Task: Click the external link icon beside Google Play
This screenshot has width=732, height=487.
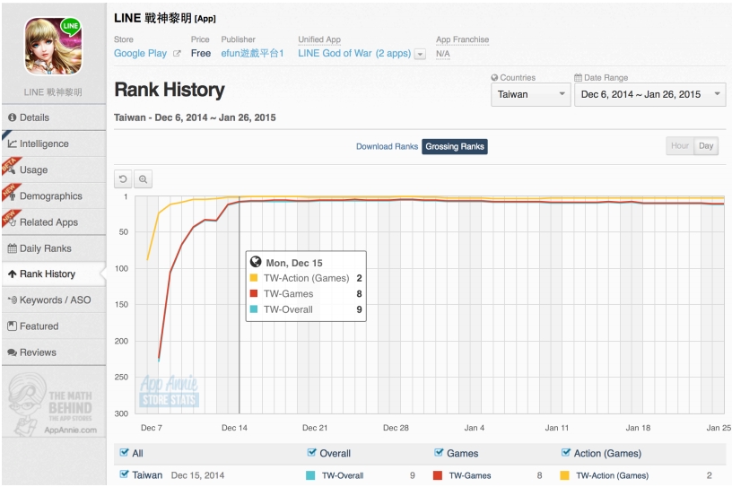Action: 177,53
